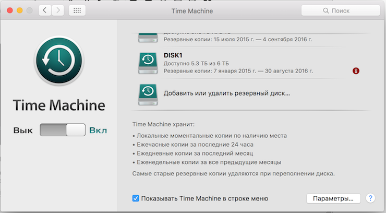Screen dimensions: 386x213
Task: Toggle the Time Machine Вык/Вкл switch
Action: pyautogui.click(x=63, y=130)
